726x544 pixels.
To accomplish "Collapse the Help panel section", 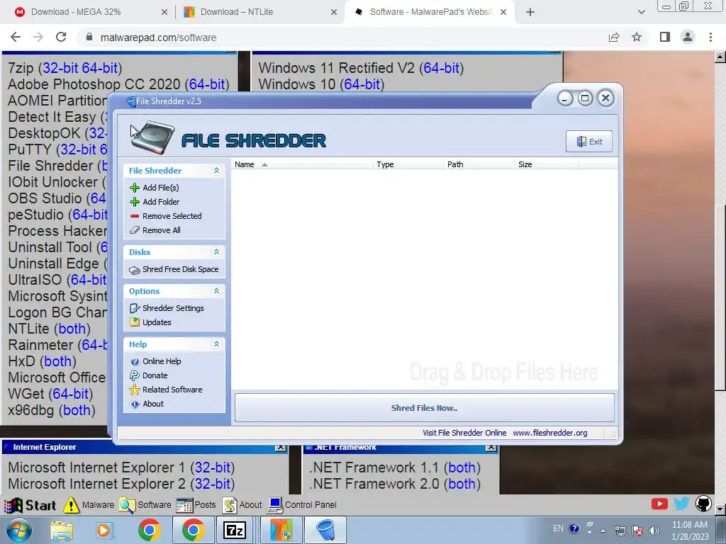I will [x=216, y=344].
